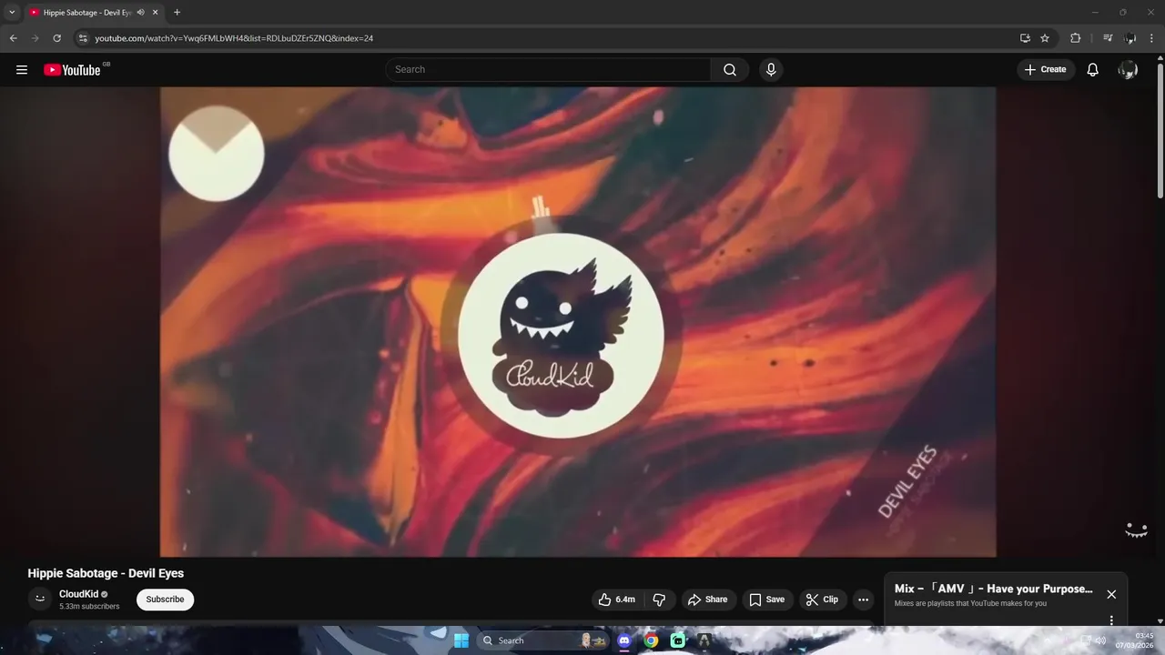1165x655 pixels.
Task: Click the address bar URL
Action: (x=234, y=38)
